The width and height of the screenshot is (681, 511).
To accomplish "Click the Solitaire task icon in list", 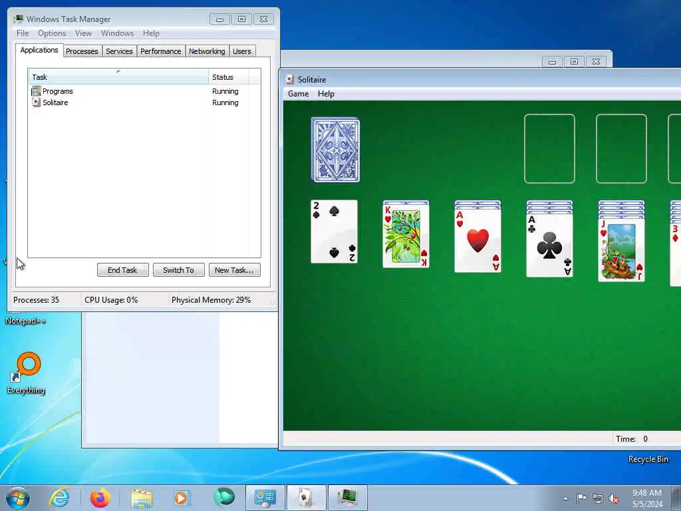I will 36,102.
